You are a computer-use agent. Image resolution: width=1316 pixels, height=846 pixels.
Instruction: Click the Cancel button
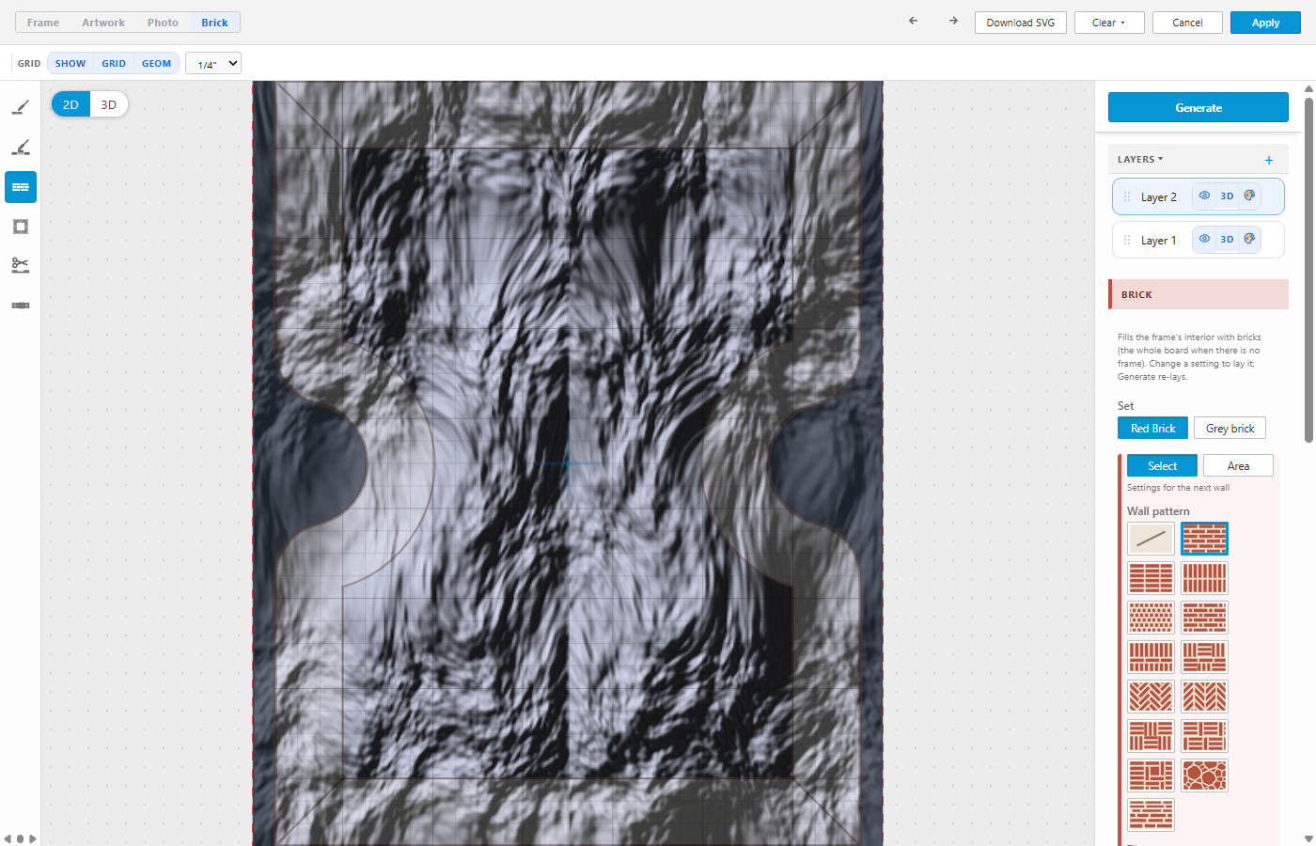click(1187, 23)
